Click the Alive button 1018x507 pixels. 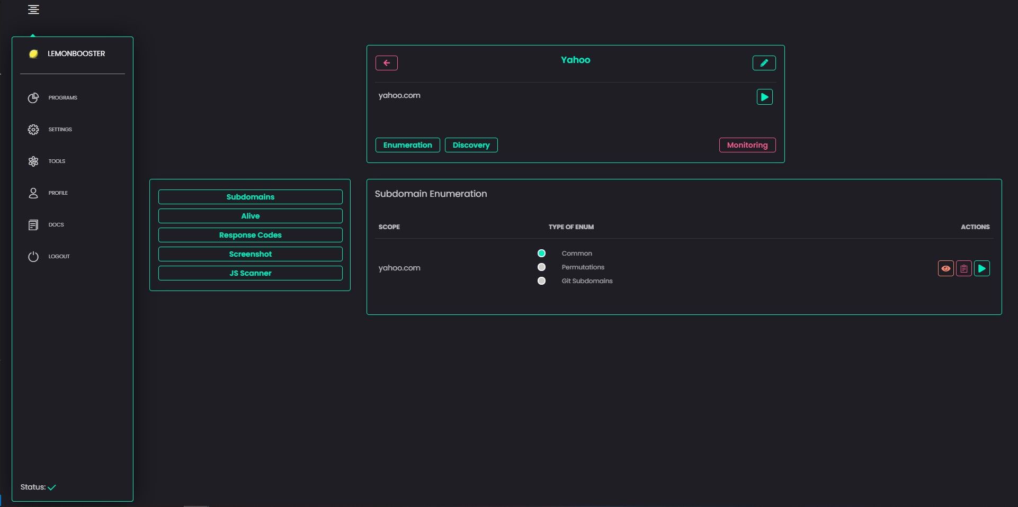pos(251,216)
